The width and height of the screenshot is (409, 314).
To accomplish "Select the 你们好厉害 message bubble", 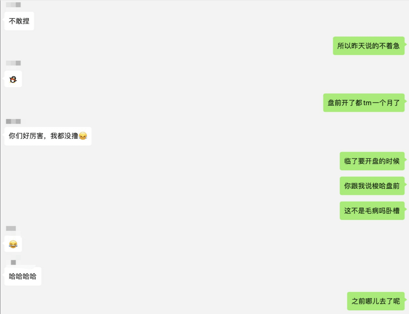I will (x=48, y=136).
